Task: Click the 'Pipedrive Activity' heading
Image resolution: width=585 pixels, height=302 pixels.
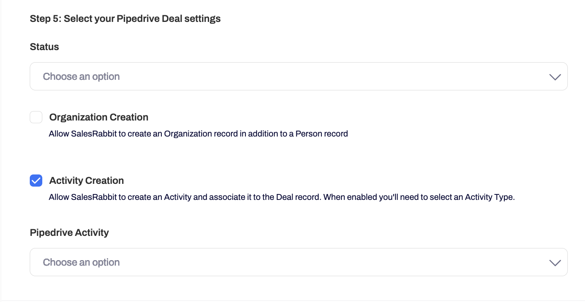Action: 69,232
